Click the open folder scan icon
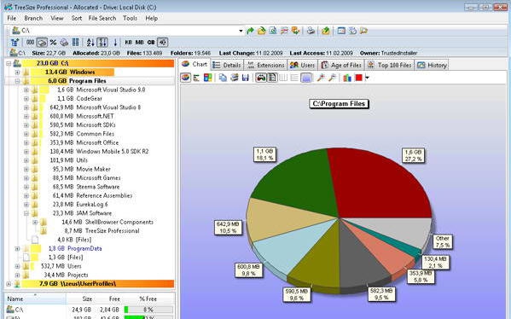 pos(262,31)
